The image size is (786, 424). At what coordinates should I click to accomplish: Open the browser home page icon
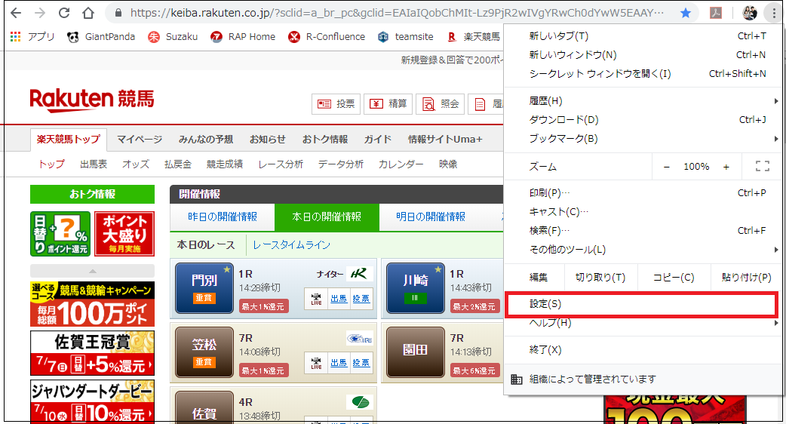88,13
